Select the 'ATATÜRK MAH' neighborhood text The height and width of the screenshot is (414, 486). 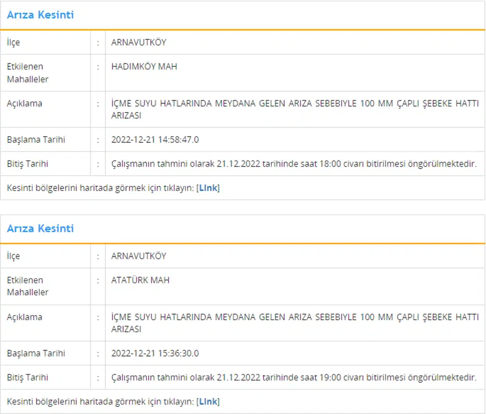(x=140, y=280)
